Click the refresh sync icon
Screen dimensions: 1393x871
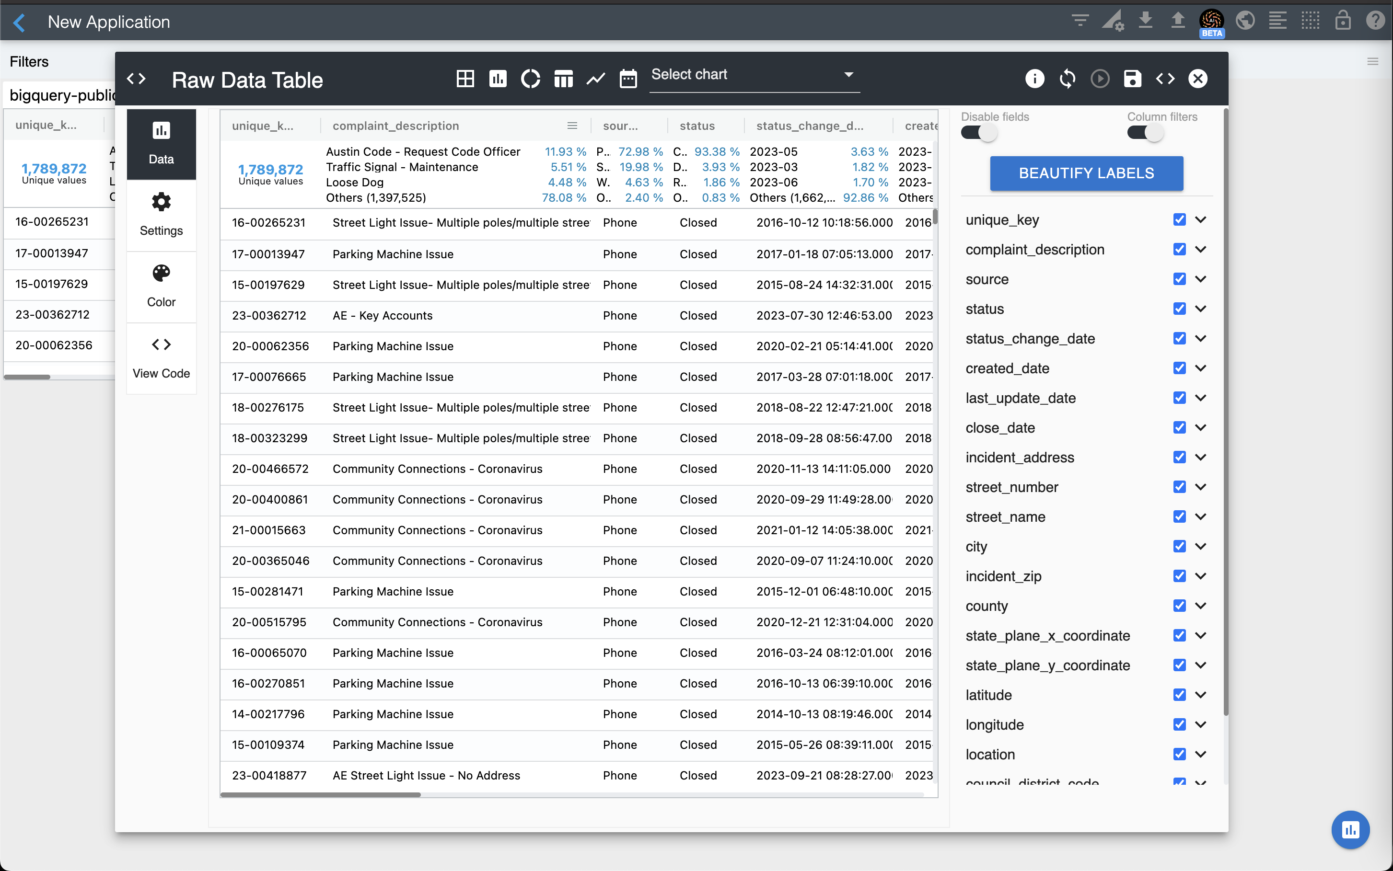coord(1067,79)
